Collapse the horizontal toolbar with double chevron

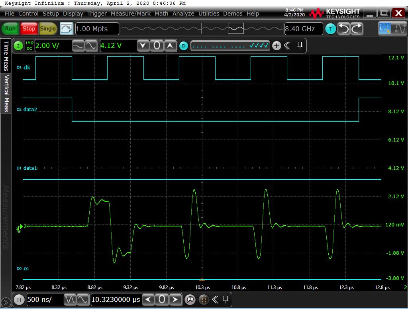tap(215, 299)
